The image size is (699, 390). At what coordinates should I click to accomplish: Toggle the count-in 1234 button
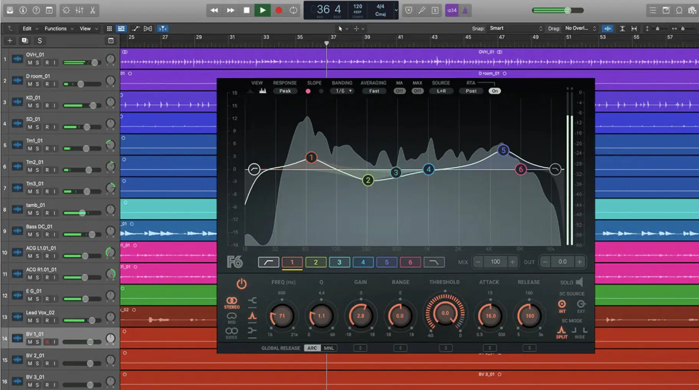click(452, 10)
